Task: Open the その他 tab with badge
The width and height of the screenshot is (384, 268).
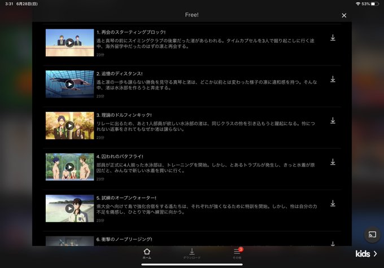Action: [x=237, y=253]
